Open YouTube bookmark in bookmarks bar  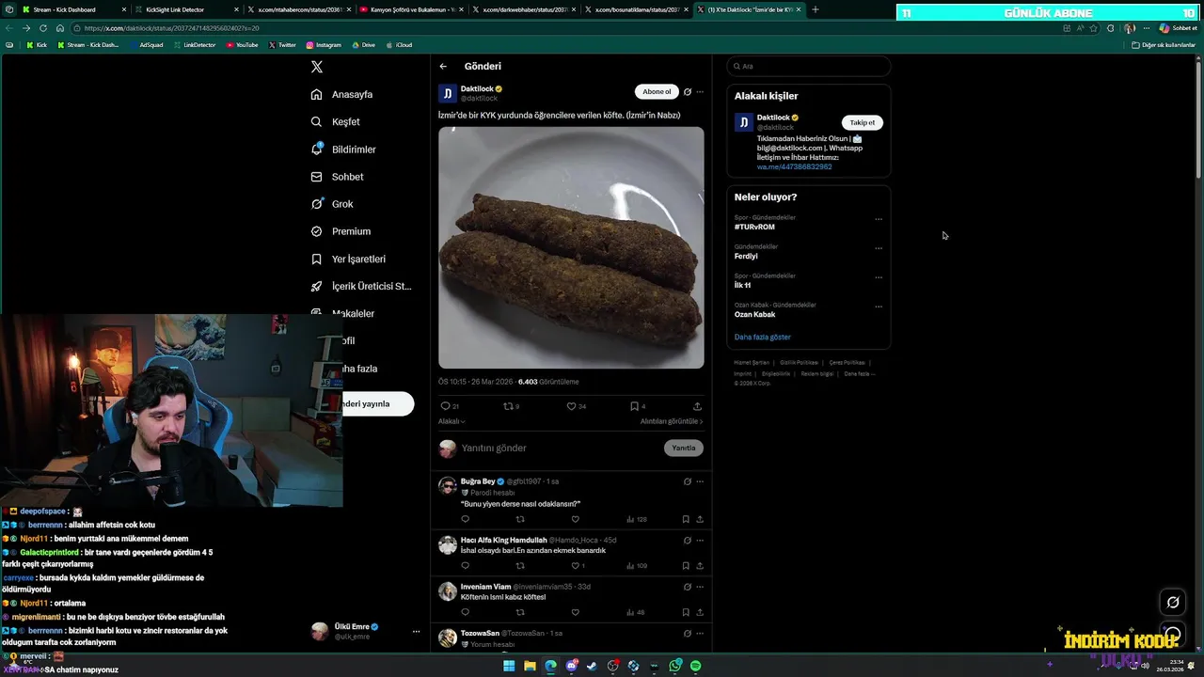(242, 45)
